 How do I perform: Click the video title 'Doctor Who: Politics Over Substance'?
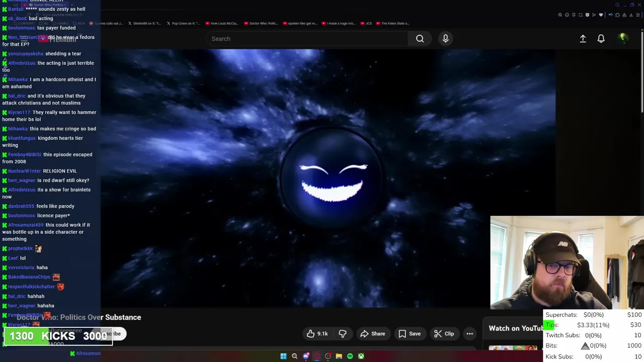point(79,317)
